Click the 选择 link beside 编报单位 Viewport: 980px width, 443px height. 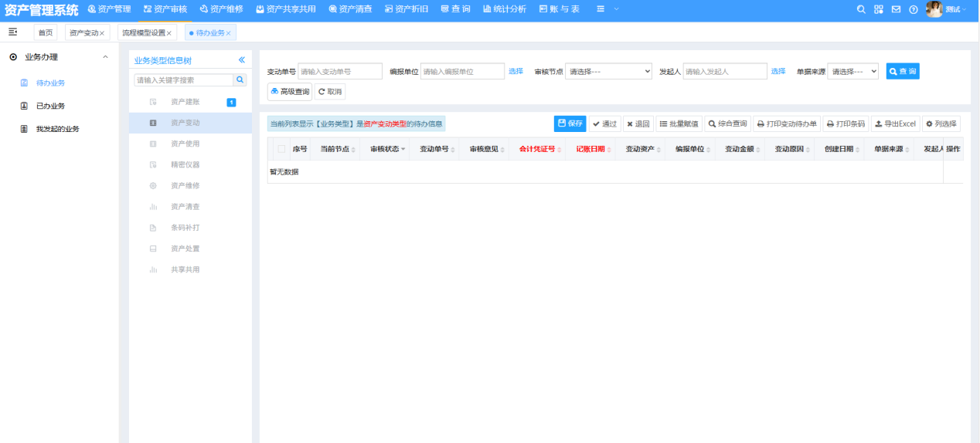(516, 71)
